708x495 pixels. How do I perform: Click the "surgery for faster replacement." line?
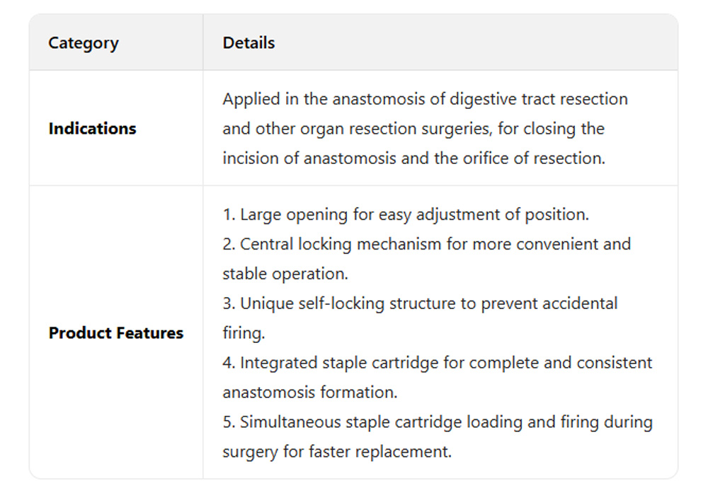[x=337, y=452]
